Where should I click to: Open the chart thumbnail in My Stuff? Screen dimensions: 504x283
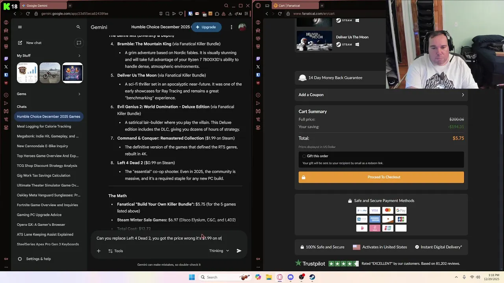tap(27, 73)
